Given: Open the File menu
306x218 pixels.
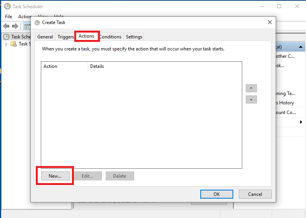Looking at the screenshot, I should 9,17.
